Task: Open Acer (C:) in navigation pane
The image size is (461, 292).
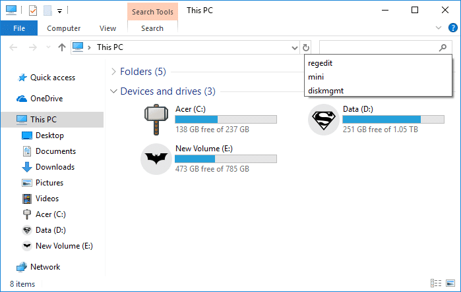Action: (x=51, y=214)
